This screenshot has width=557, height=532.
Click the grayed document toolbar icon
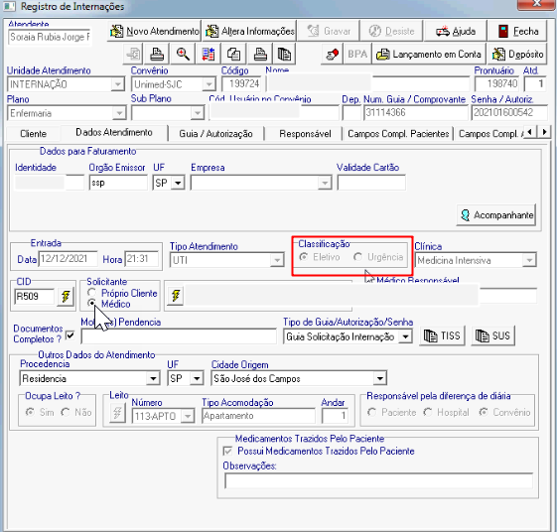tap(133, 54)
